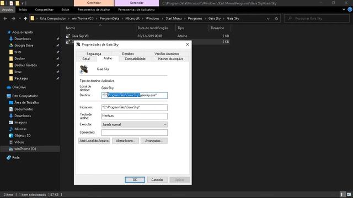Open Documentos under Este Computador
Image resolution: width=353 pixels, height=198 pixels.
24,109
